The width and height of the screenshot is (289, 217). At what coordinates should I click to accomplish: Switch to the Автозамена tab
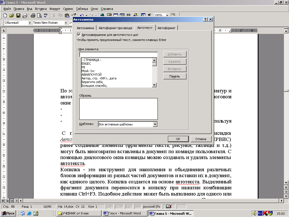[85, 28]
